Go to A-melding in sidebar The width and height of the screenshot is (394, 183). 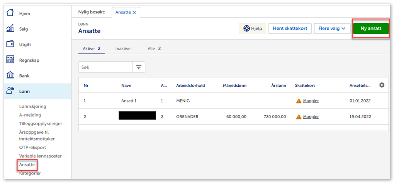(x=30, y=115)
